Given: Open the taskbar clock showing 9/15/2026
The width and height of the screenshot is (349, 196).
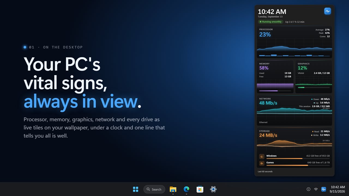Looking at the screenshot, I should 338,189.
